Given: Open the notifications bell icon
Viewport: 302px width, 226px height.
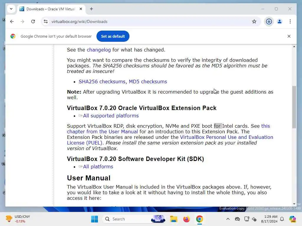Looking at the screenshot, I should point(282,219).
